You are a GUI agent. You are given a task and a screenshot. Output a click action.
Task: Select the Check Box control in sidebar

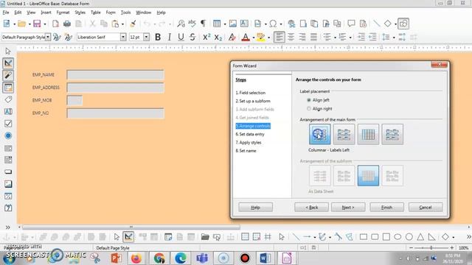tap(8, 124)
